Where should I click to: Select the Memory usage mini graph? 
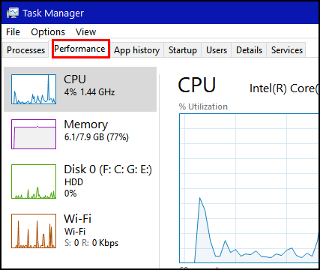(x=34, y=134)
